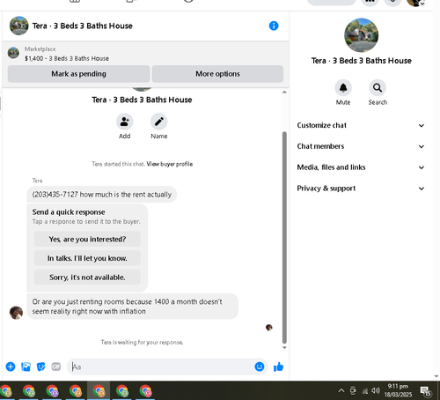Click message starting "Or are you just renting rooms"
440x400 pixels.
[x=132, y=307]
